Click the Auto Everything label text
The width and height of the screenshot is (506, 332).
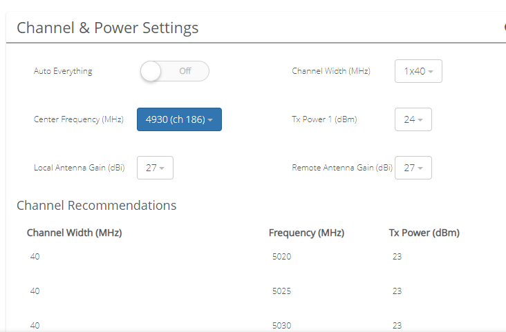click(63, 71)
